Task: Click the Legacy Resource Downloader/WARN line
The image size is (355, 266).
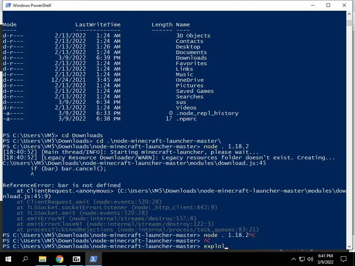Action: coord(169,158)
